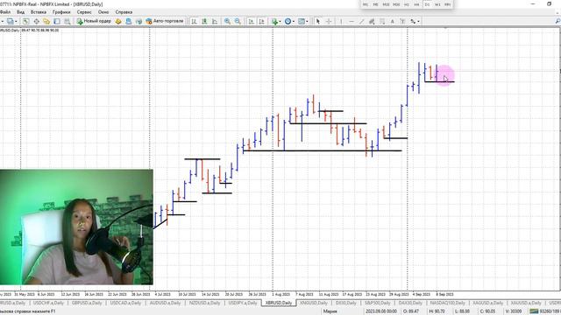Select the equidistant channel tool
The image size is (561, 315).
(372, 21)
